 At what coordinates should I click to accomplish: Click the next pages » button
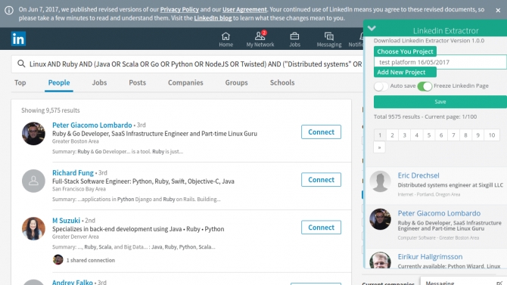pyautogui.click(x=379, y=147)
